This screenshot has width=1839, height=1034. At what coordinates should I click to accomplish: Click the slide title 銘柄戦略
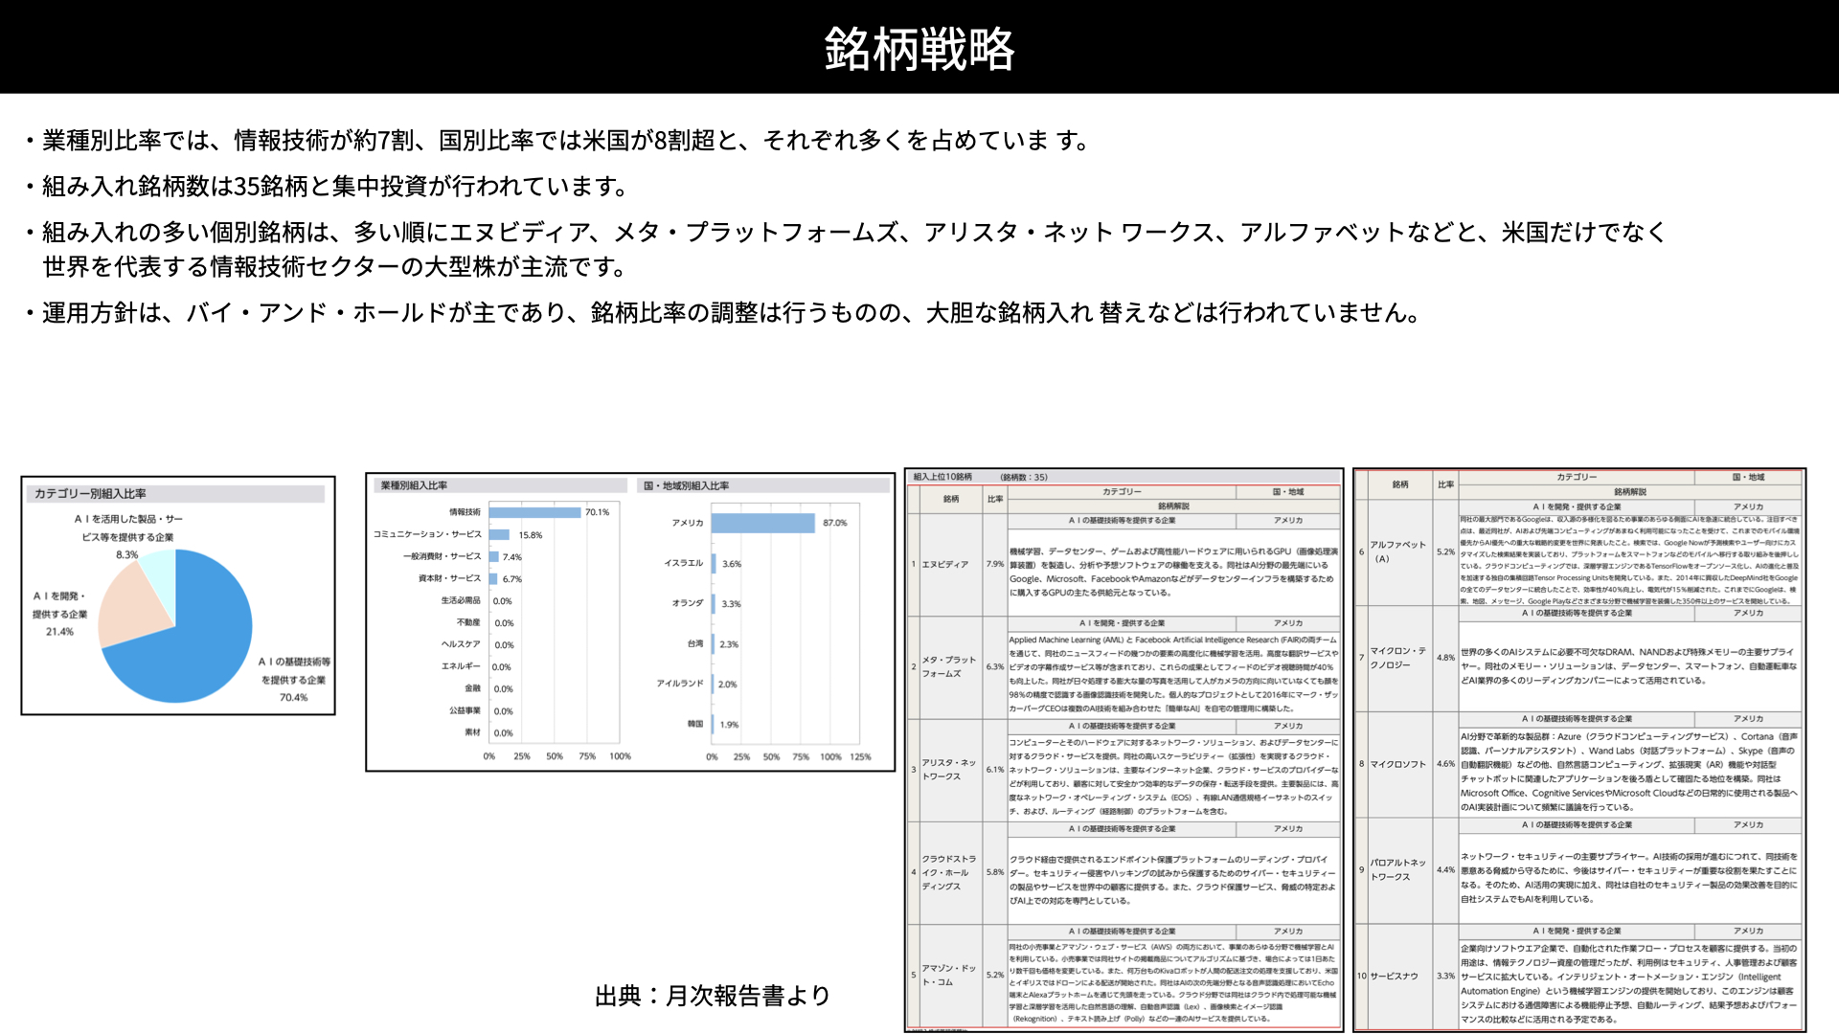(x=919, y=48)
